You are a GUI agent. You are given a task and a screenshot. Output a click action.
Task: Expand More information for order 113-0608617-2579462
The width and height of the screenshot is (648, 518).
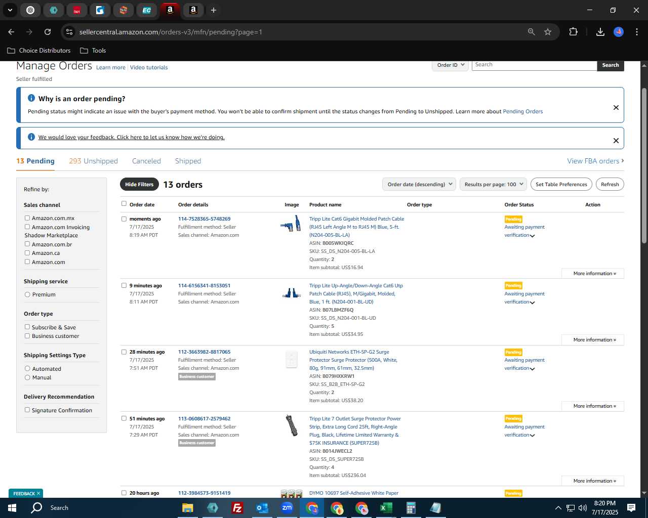[593, 481]
